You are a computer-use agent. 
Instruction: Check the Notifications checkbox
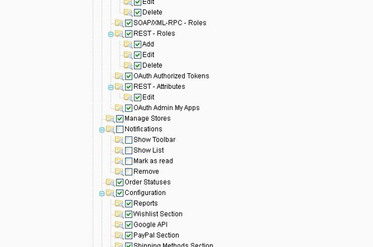pyautogui.click(x=120, y=129)
